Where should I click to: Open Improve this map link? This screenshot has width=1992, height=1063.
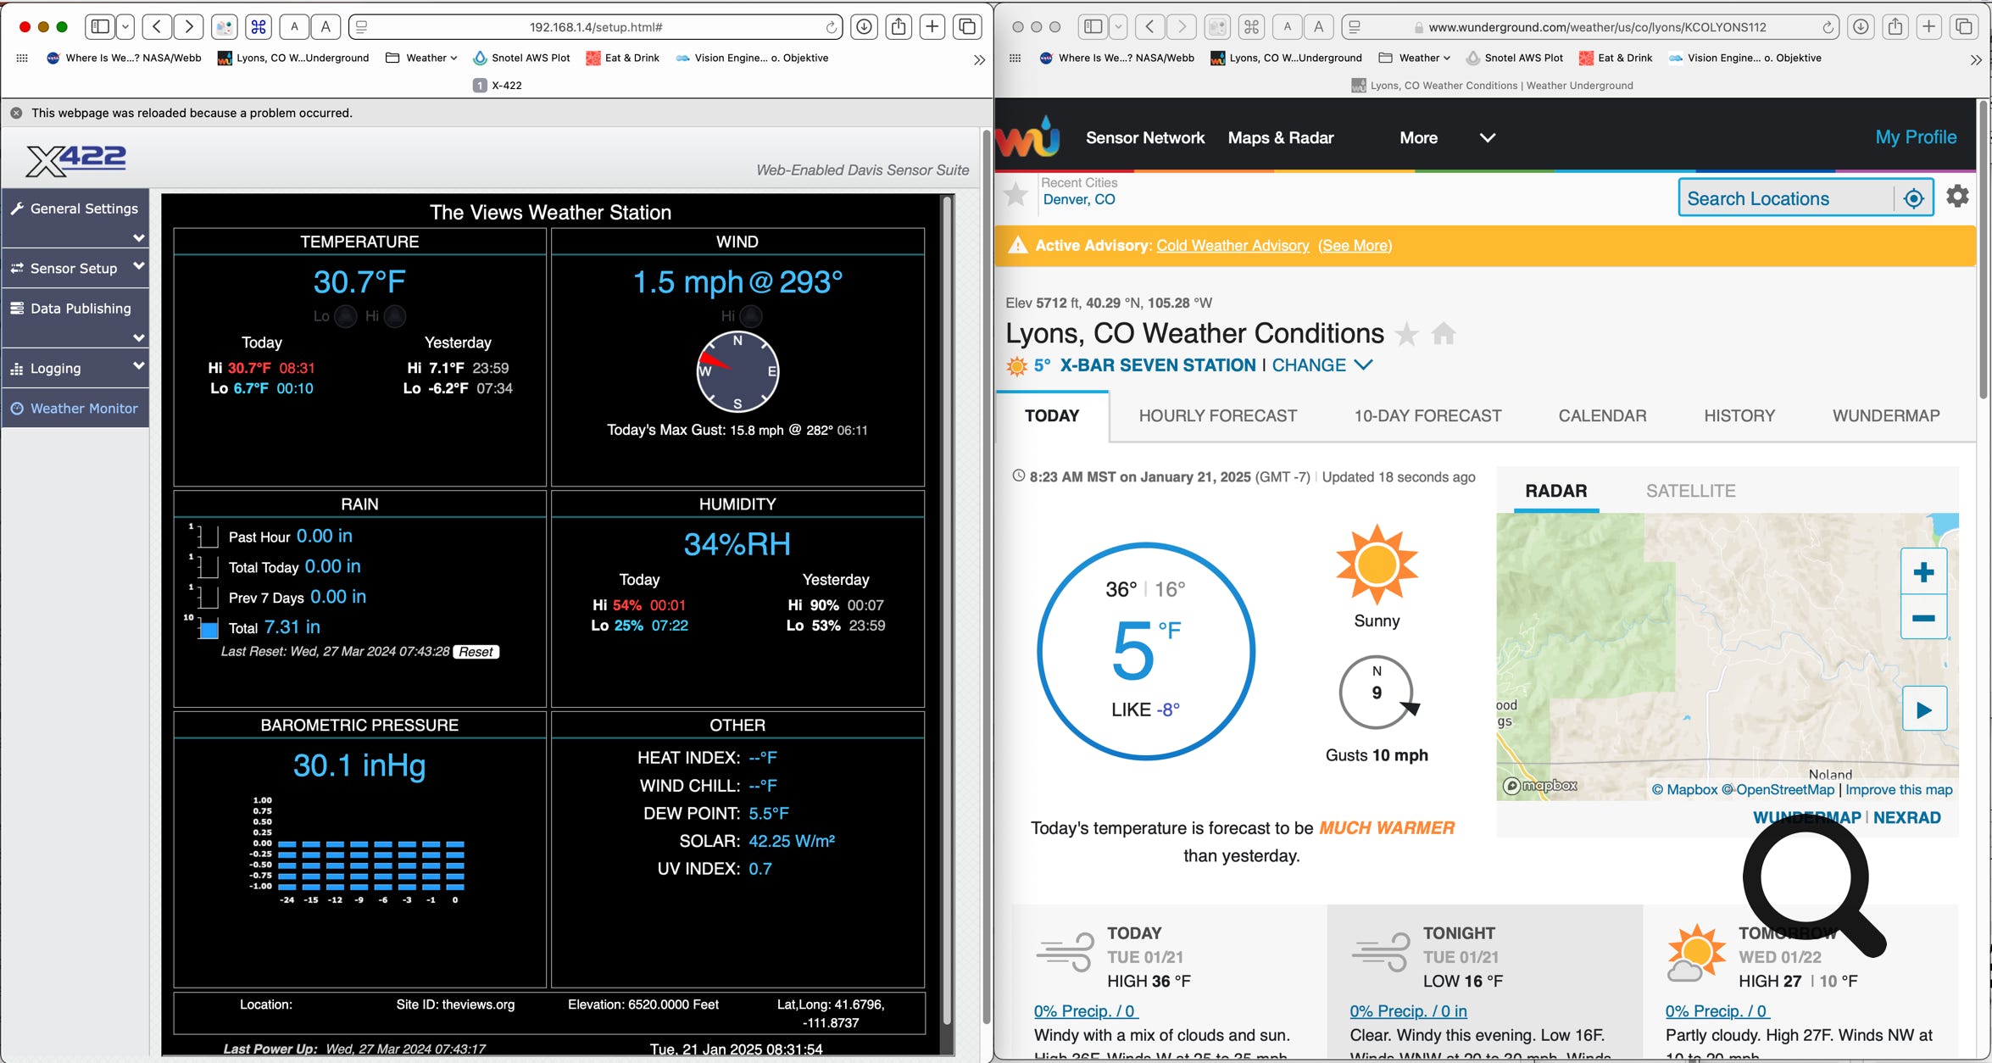[x=1899, y=789]
